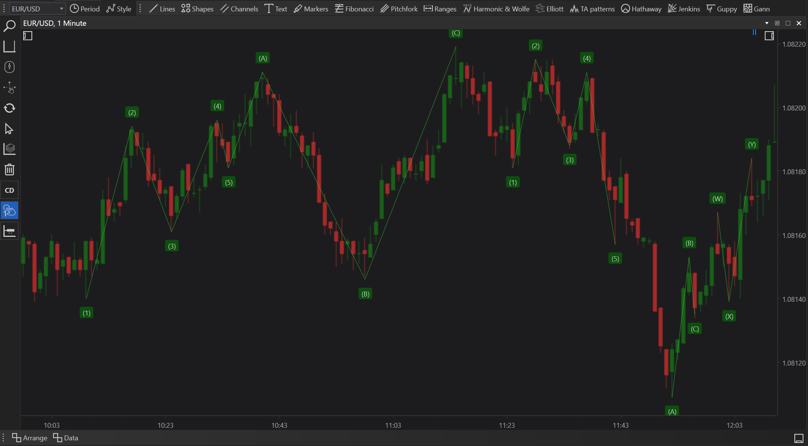Viewport: 808px width, 446px height.
Task: Open the Fibonacci tools menu
Action: [354, 9]
